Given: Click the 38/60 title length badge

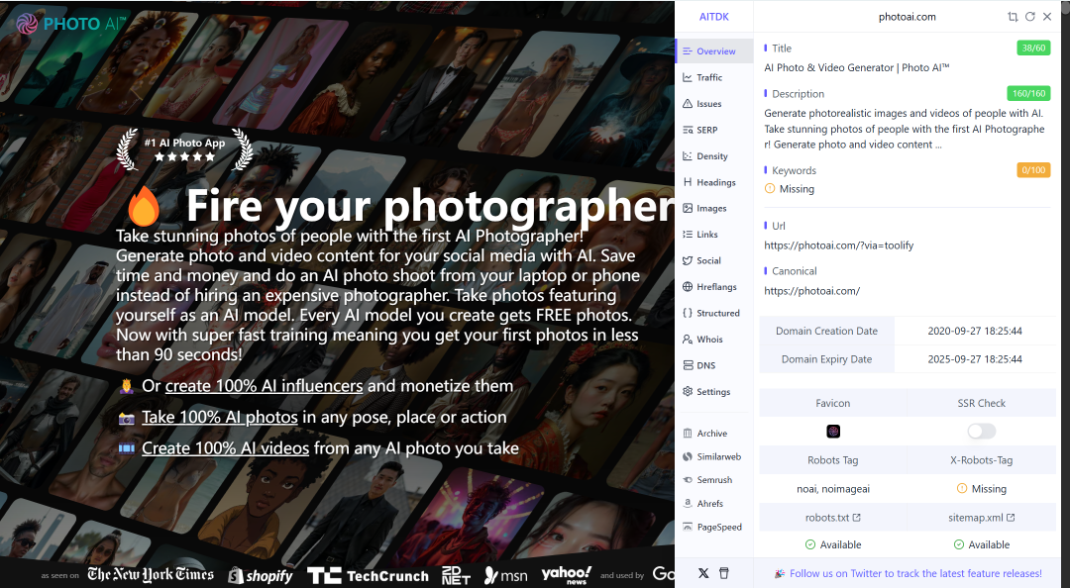Looking at the screenshot, I should (1033, 48).
